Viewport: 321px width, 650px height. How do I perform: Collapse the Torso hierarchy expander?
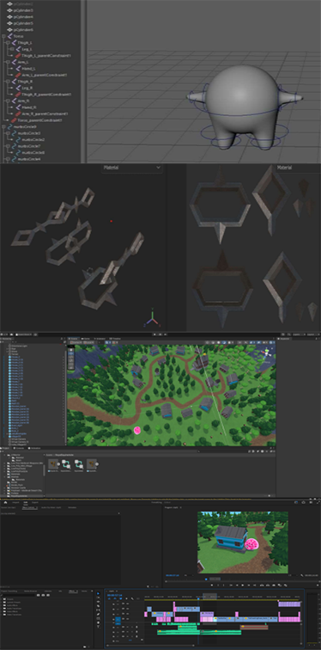(x=3, y=36)
